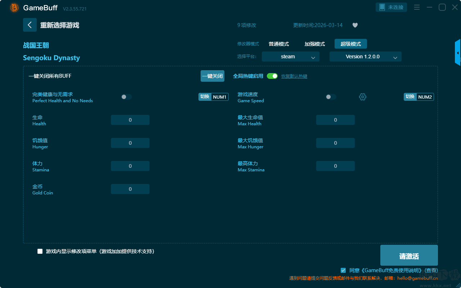Click the 请激活 activate button
The width and height of the screenshot is (461, 288).
[x=409, y=255]
